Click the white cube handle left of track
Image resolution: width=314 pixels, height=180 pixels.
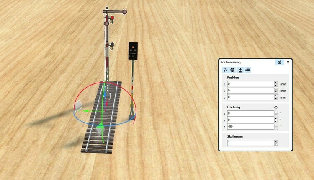(x=78, y=106)
